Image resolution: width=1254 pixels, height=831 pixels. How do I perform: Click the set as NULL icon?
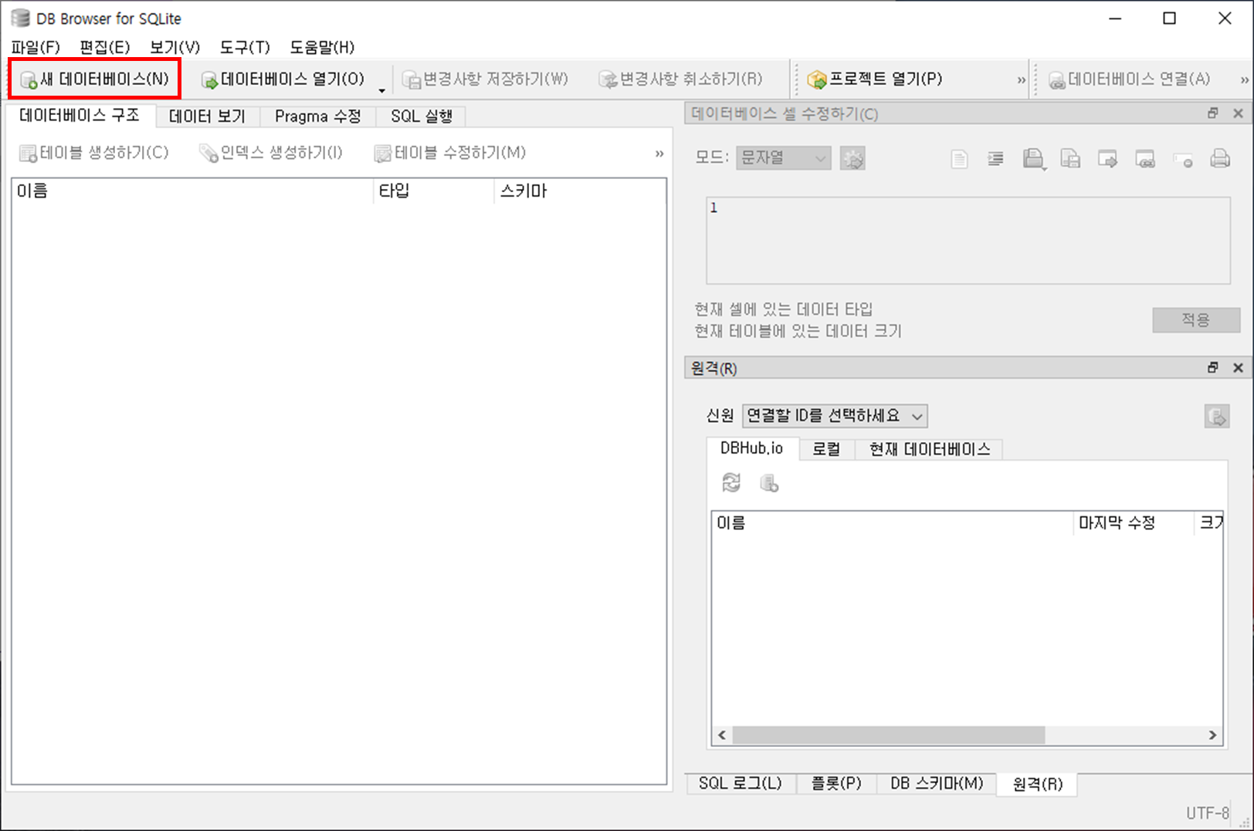[1183, 159]
